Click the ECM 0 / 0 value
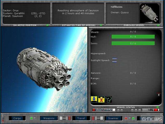 coord(133,84)
